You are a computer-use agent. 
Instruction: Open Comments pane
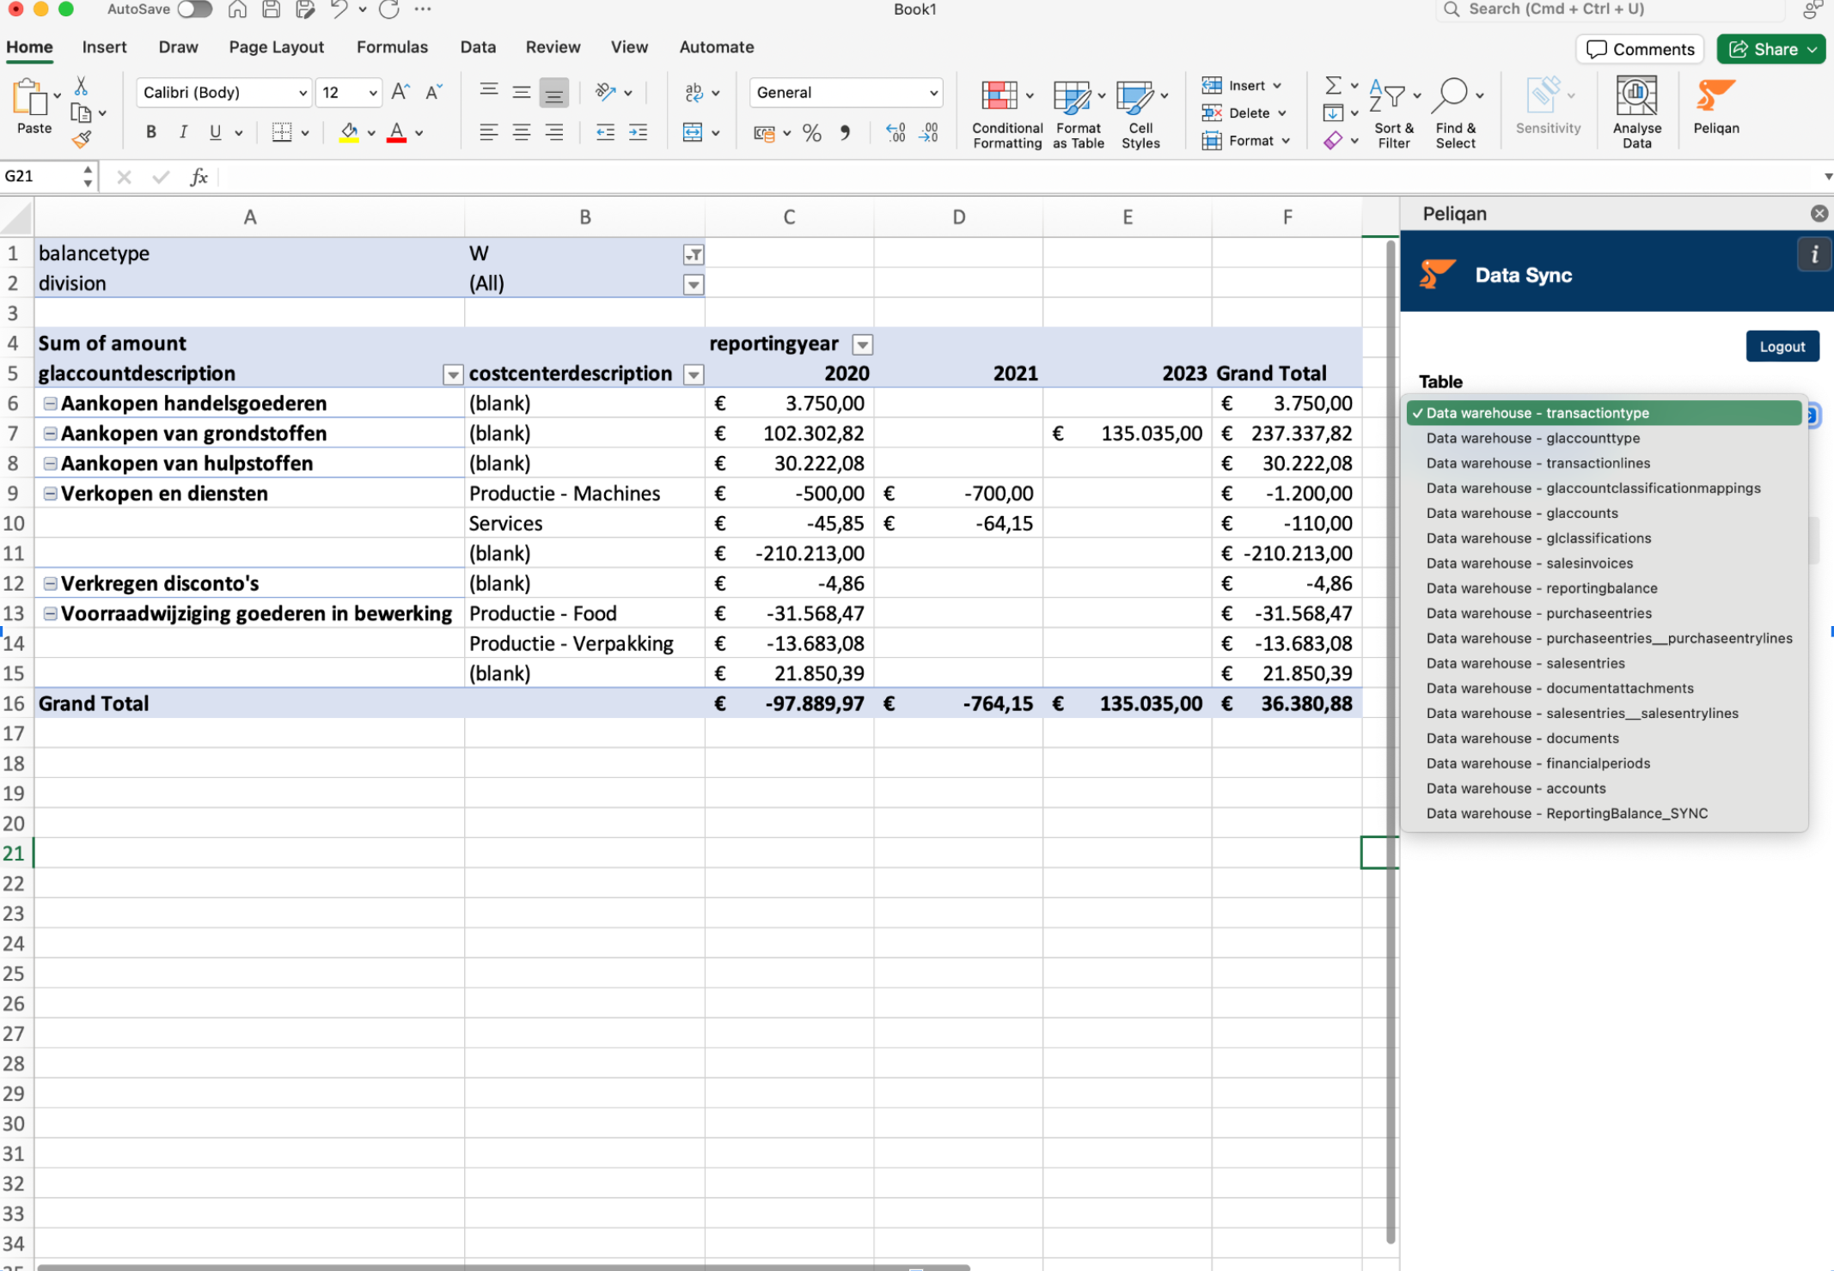pyautogui.click(x=1640, y=49)
